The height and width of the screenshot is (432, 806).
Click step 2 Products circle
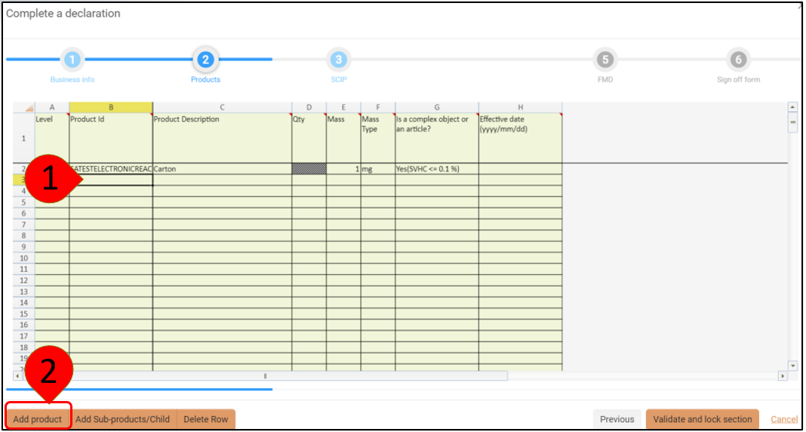click(x=205, y=59)
